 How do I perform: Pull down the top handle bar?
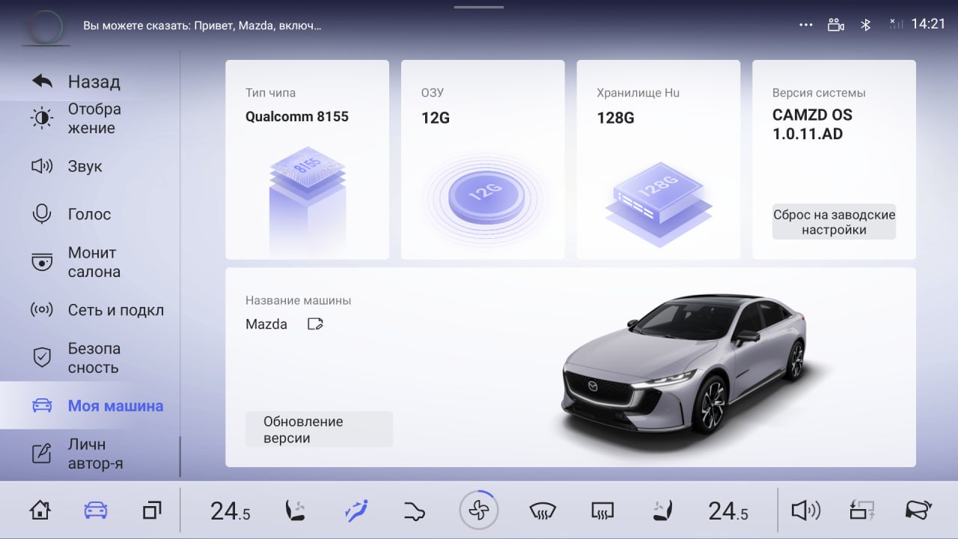coord(479,7)
